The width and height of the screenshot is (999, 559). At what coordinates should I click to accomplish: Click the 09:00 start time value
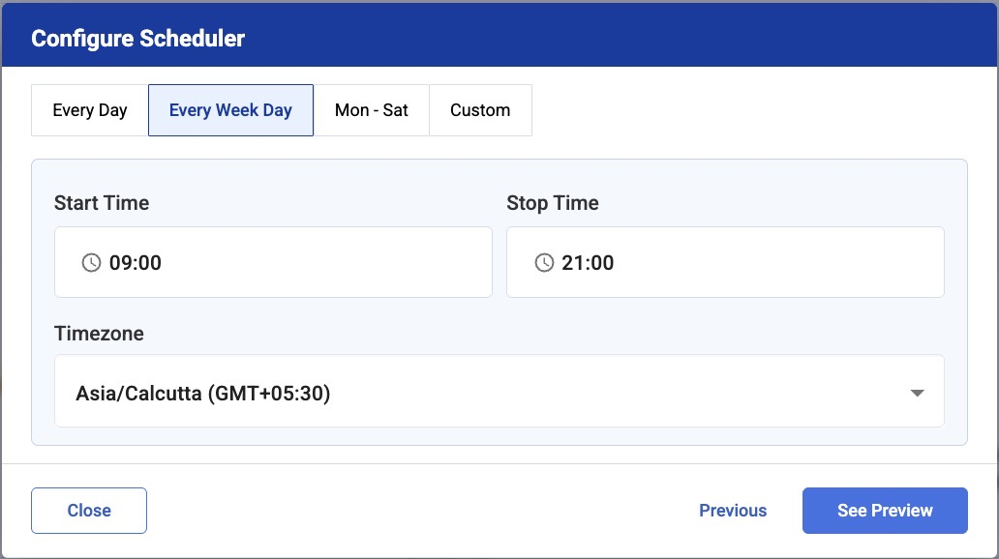click(x=136, y=263)
